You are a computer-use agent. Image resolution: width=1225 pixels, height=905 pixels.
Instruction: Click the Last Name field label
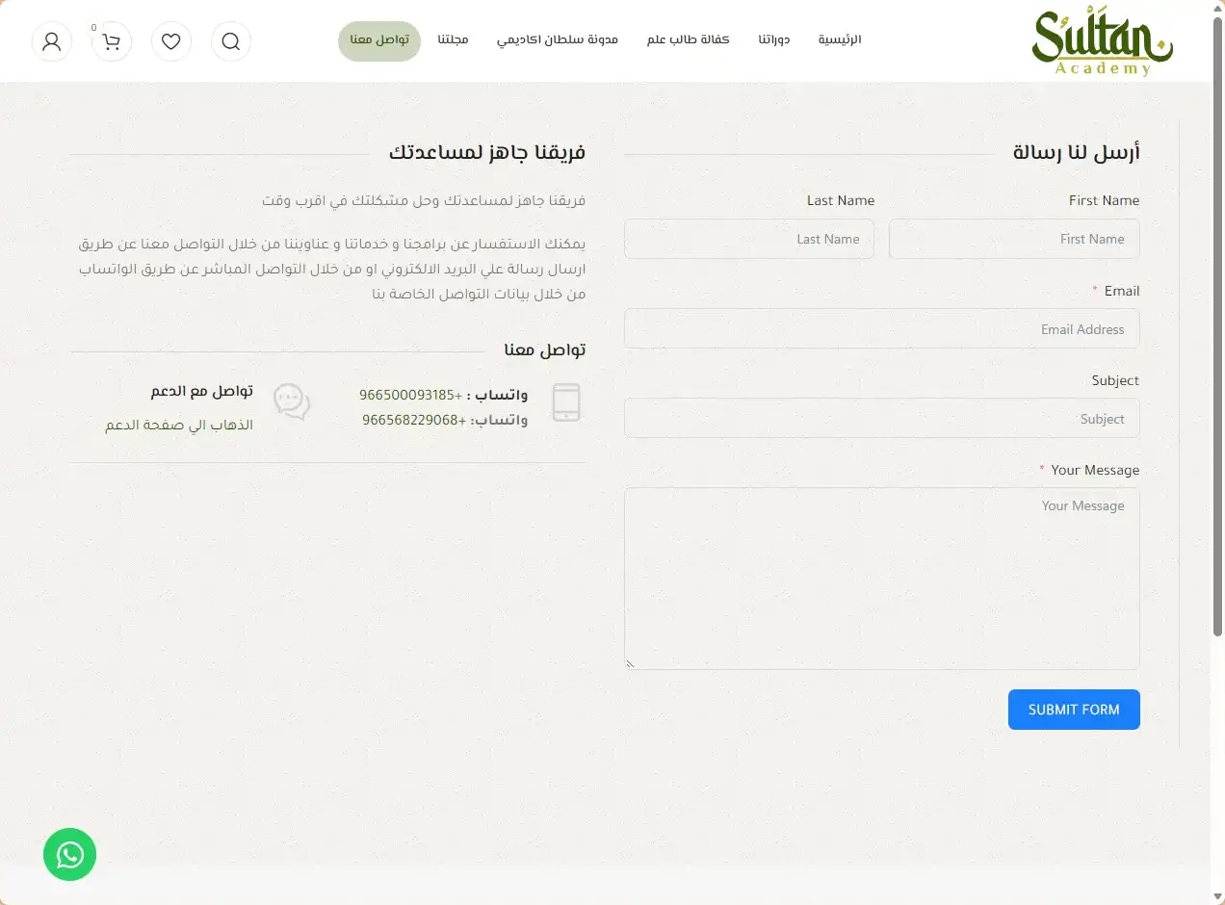[841, 200]
